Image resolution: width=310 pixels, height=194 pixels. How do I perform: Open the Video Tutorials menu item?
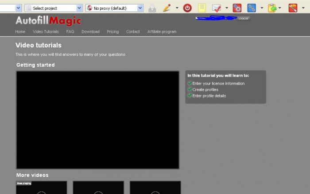coord(46,31)
